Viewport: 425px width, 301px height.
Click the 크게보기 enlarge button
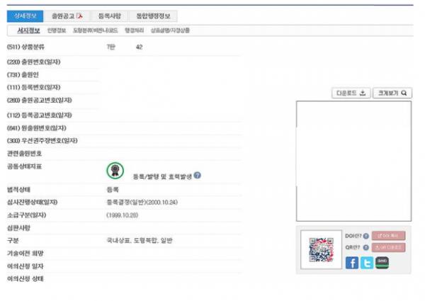coord(392,93)
